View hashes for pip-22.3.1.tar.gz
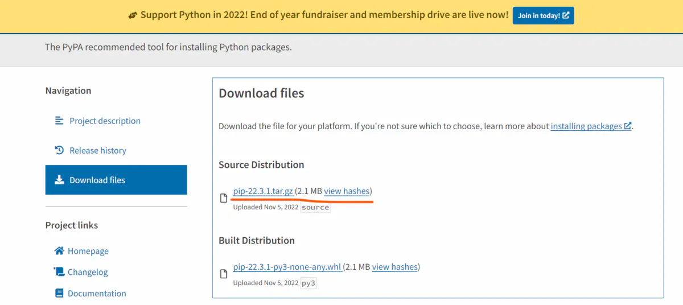The image size is (683, 305). [347, 191]
